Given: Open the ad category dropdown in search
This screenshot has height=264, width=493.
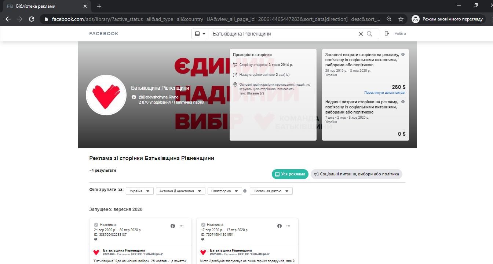Looking at the screenshot, I should [x=200, y=34].
